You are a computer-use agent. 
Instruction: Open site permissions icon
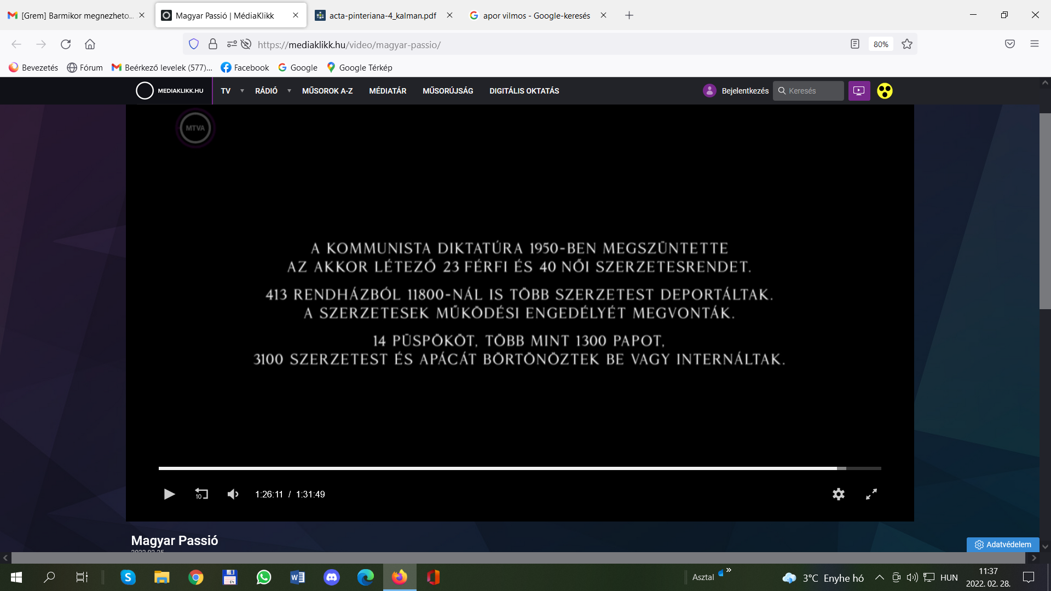coord(232,44)
